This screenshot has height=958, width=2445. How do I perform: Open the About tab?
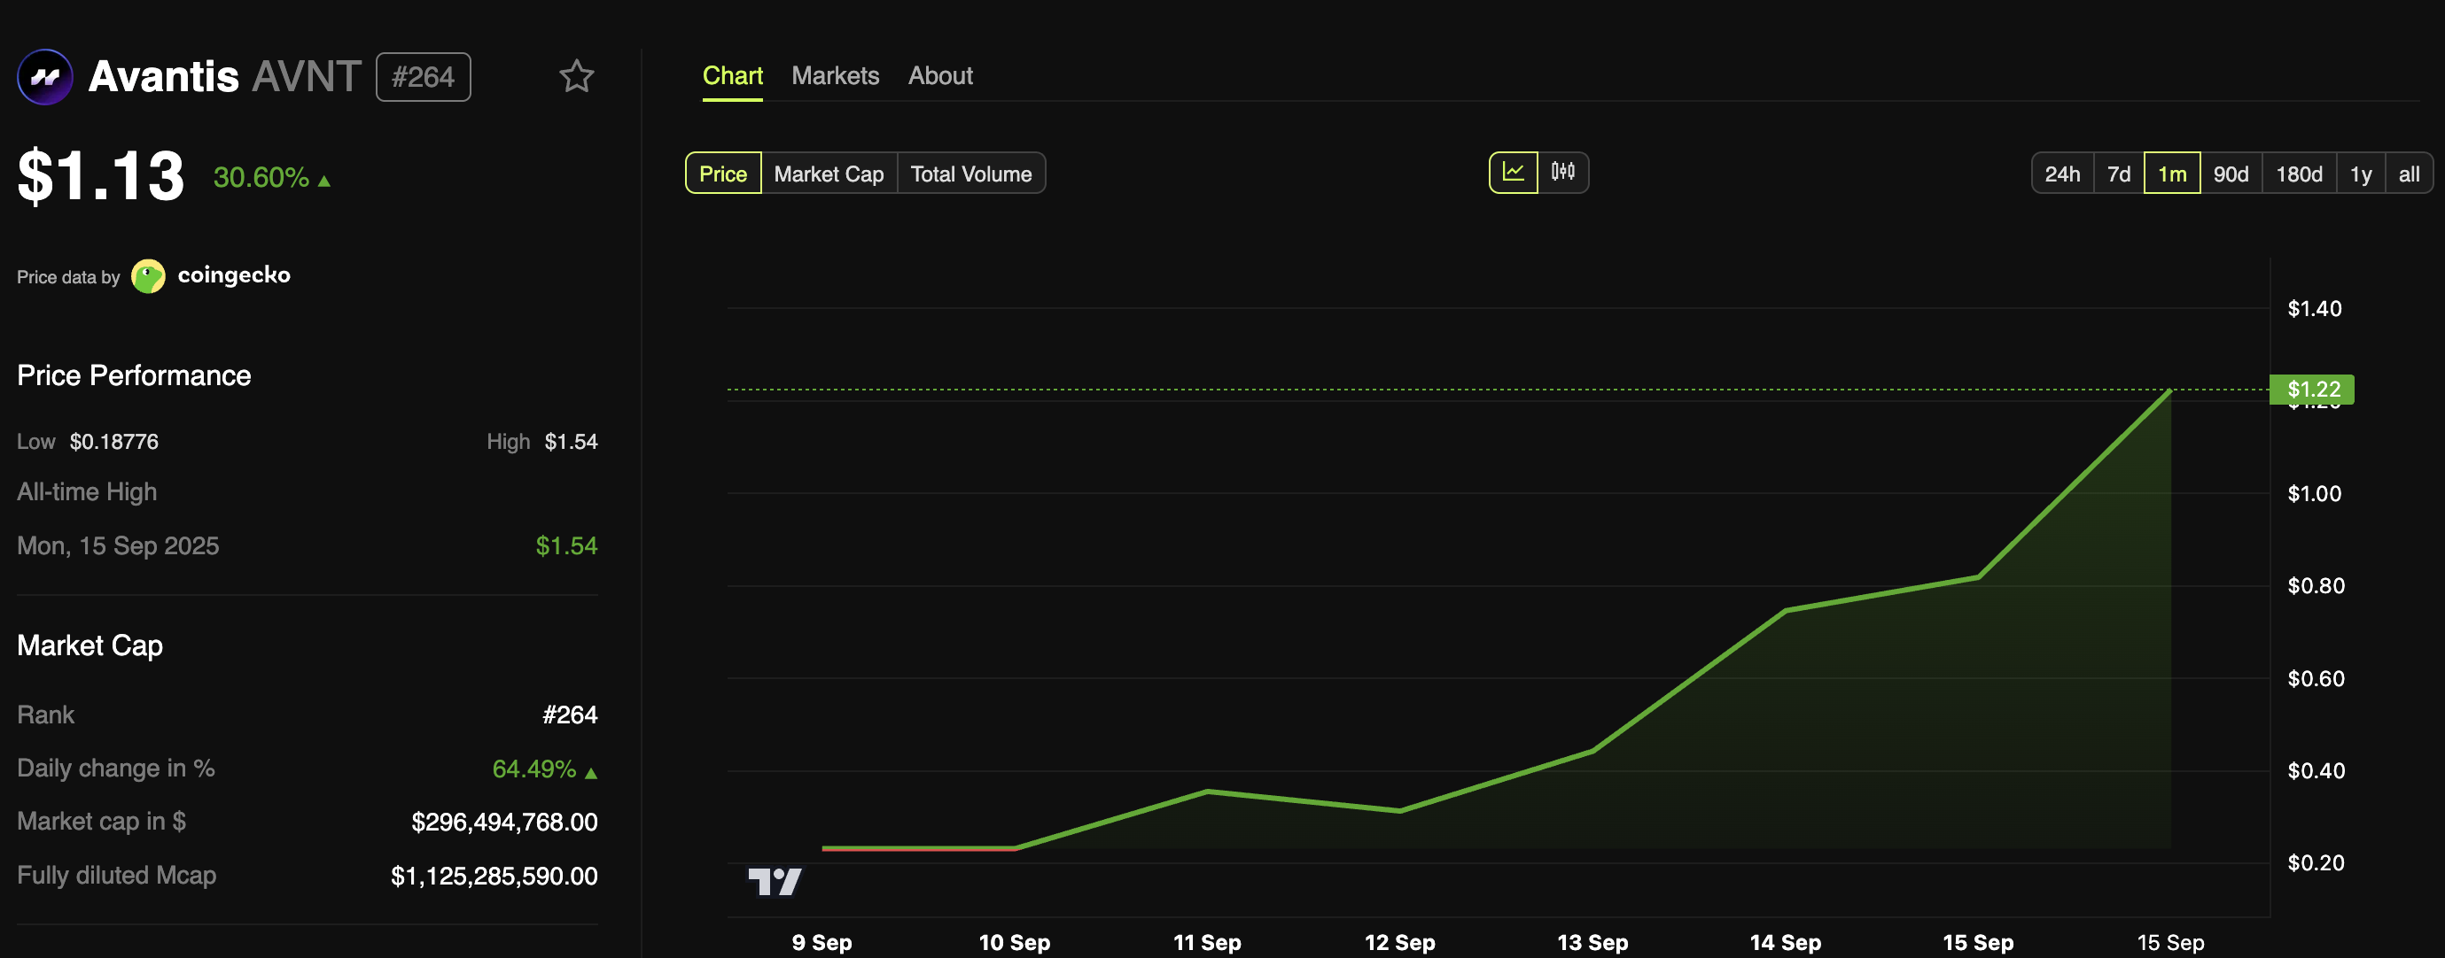pyautogui.click(x=939, y=76)
